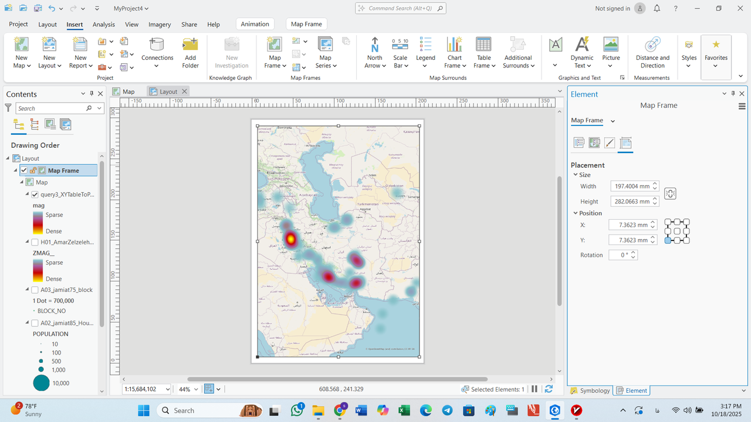Select the bottom-left anchor point
751x422 pixels.
[x=668, y=240]
